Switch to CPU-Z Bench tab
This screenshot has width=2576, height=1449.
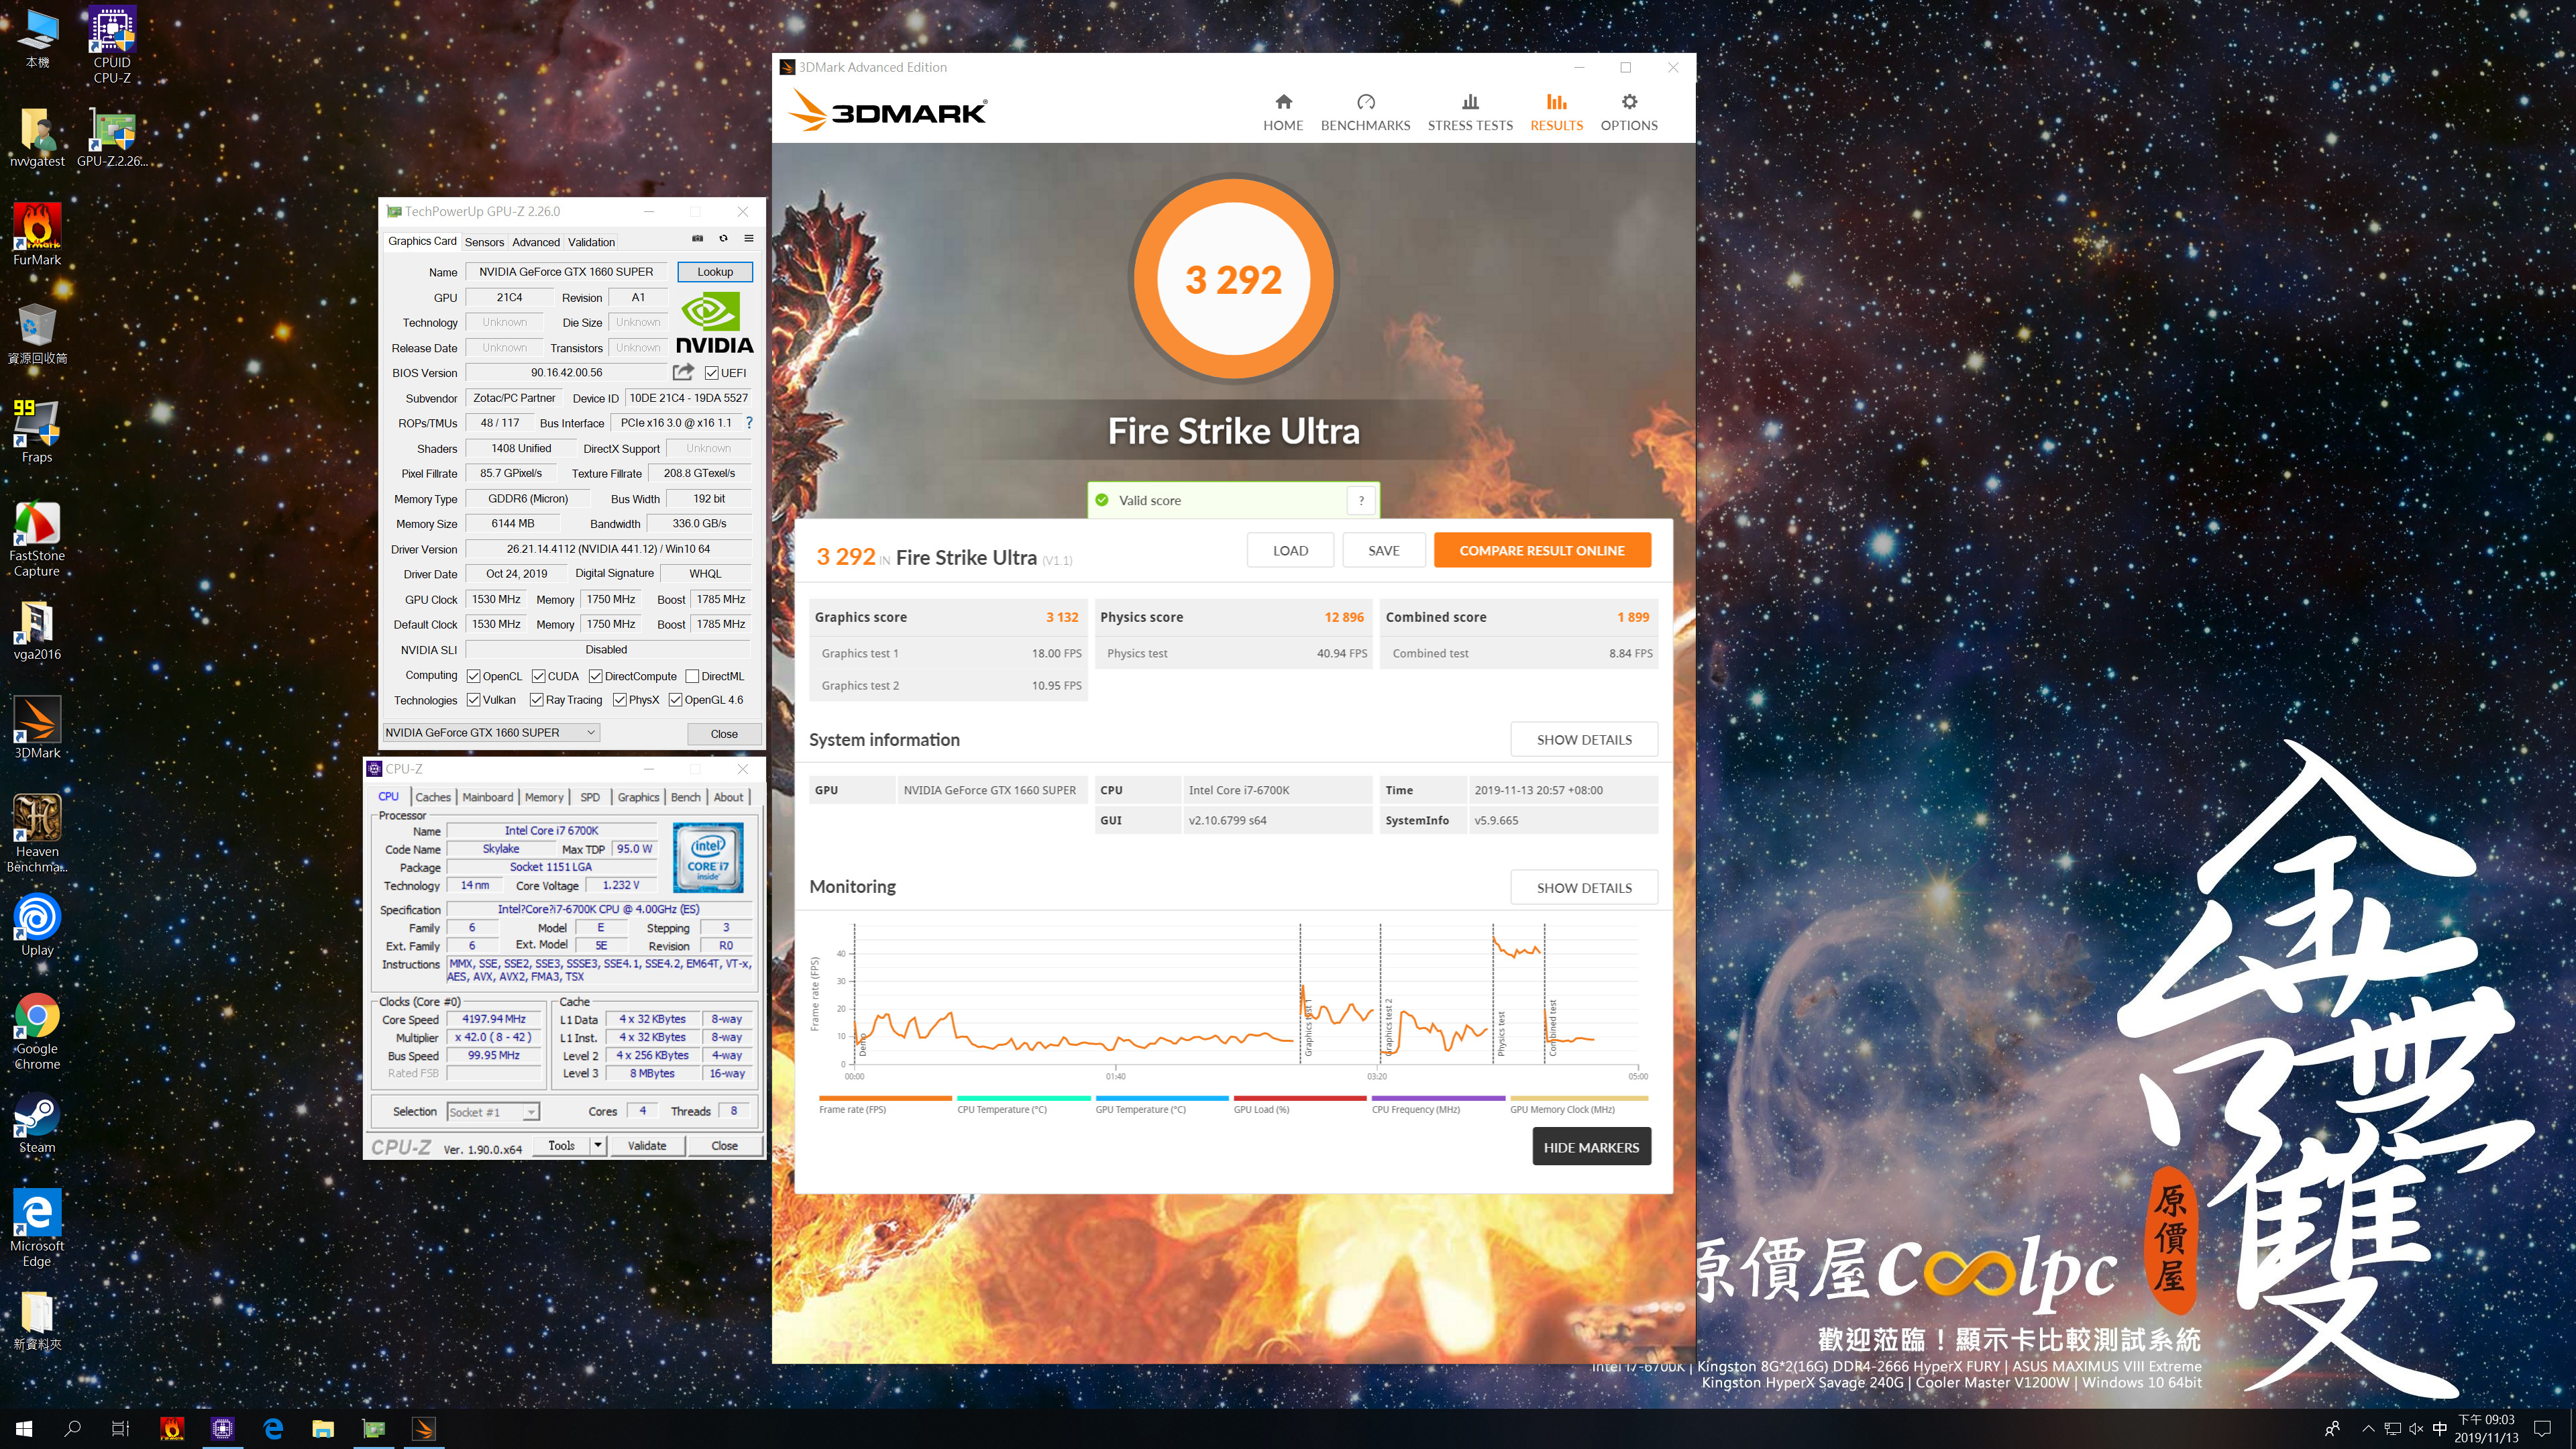click(x=686, y=797)
